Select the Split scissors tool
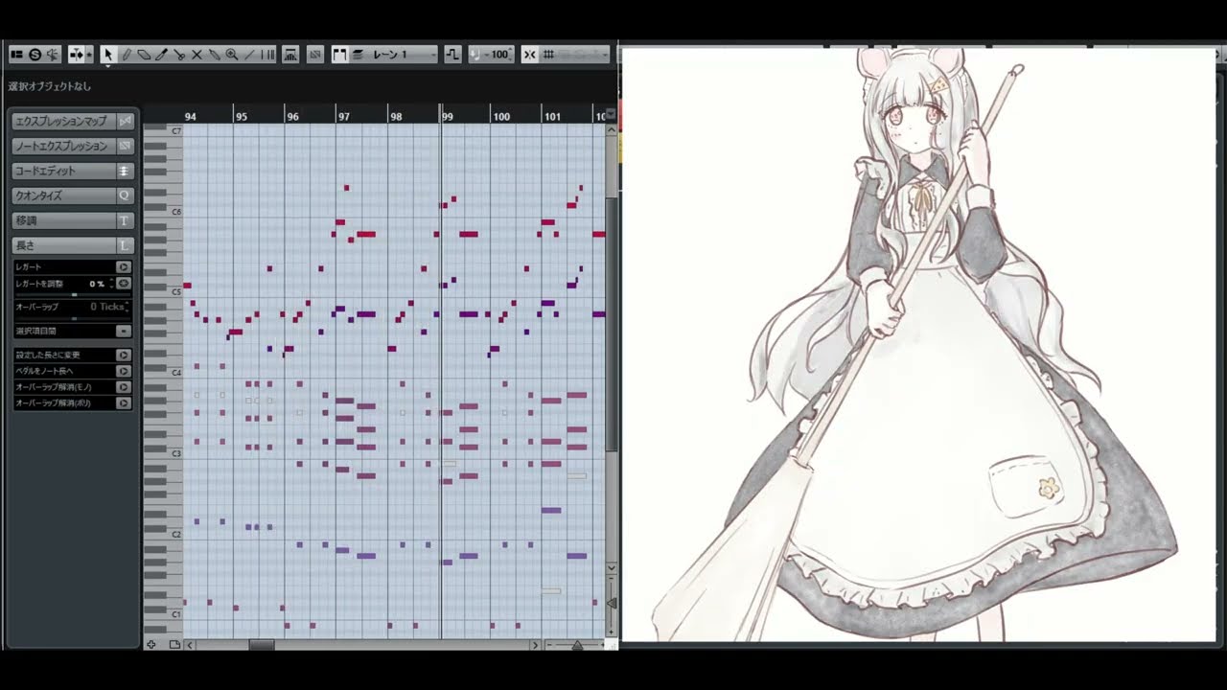Screen dimensions: 1227x690 click(x=179, y=55)
